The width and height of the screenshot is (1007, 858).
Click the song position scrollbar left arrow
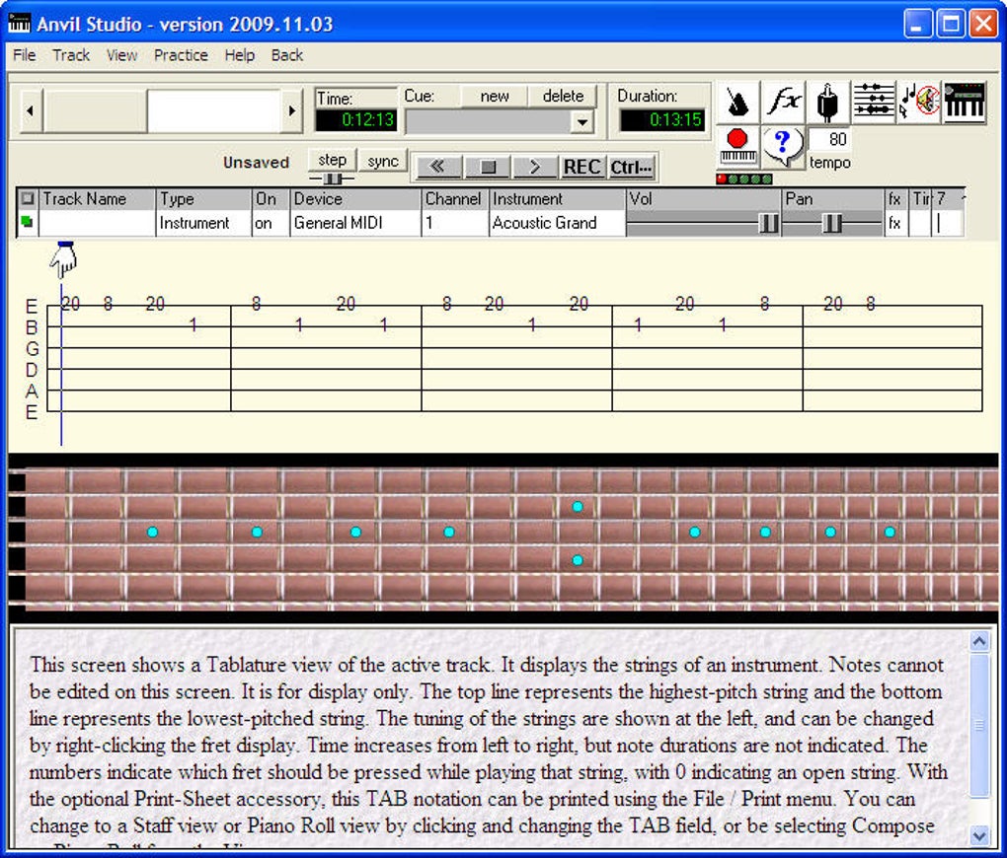tap(31, 111)
